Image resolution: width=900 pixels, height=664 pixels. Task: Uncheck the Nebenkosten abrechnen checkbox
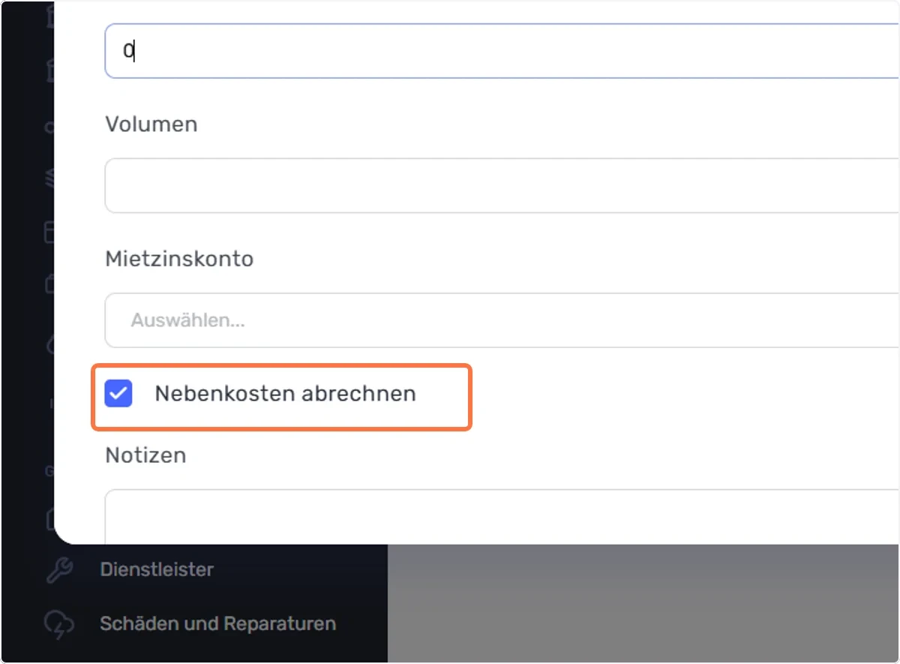[118, 393]
